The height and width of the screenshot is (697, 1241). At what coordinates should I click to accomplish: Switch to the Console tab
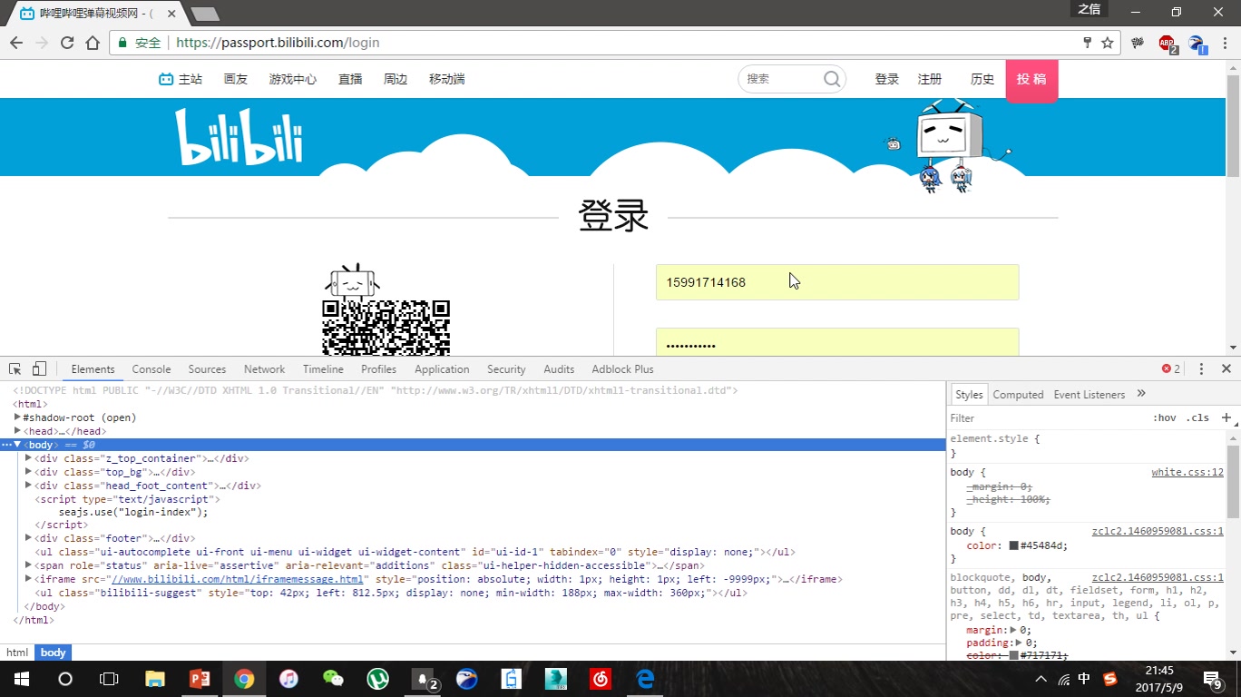[151, 368]
